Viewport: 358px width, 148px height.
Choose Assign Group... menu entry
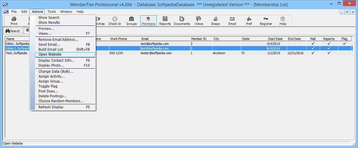(x=65, y=81)
